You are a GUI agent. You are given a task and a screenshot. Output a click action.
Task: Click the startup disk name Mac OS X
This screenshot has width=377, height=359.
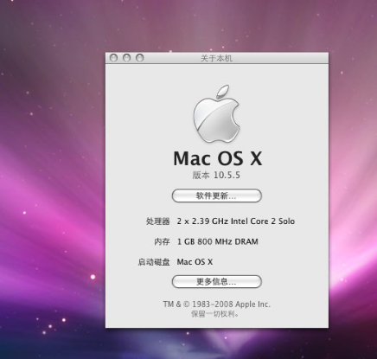coord(195,262)
